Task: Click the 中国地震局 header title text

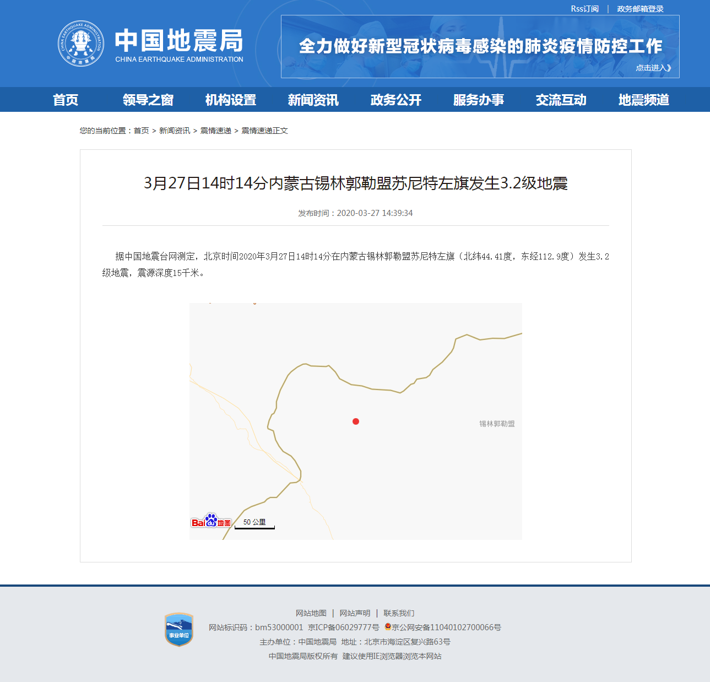Action: pyautogui.click(x=179, y=41)
